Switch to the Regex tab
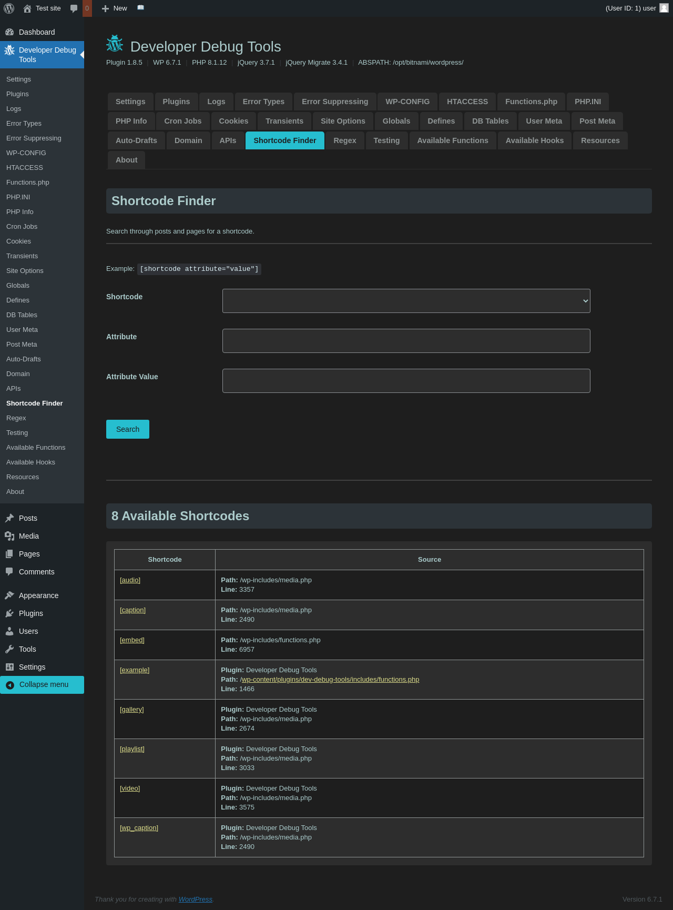Screen dimensions: 673x910 coord(344,140)
